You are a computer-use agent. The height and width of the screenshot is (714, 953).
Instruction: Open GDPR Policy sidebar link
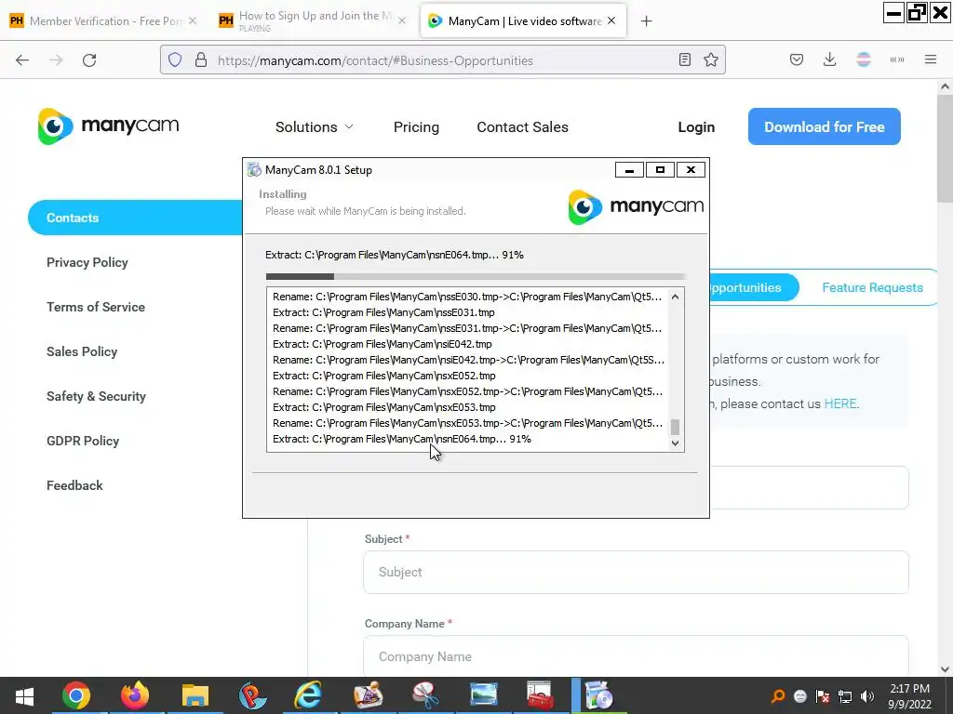pos(83,441)
